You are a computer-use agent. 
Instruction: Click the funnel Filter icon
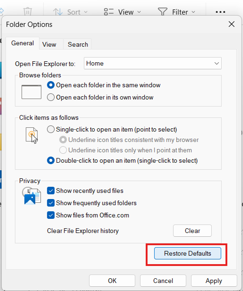(x=163, y=12)
